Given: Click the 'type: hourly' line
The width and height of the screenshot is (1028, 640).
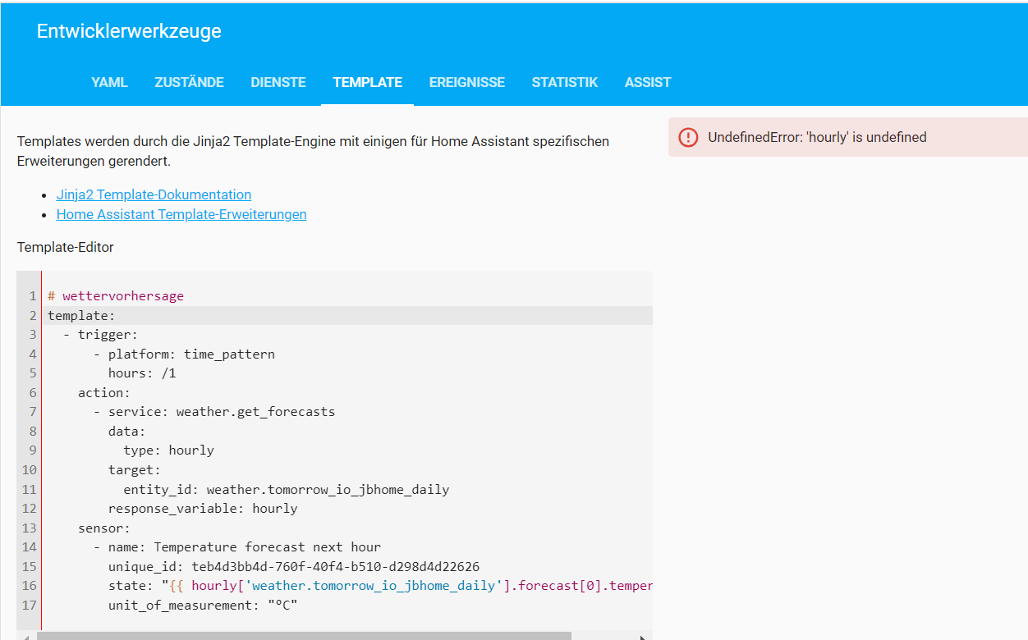Looking at the screenshot, I should pos(168,450).
